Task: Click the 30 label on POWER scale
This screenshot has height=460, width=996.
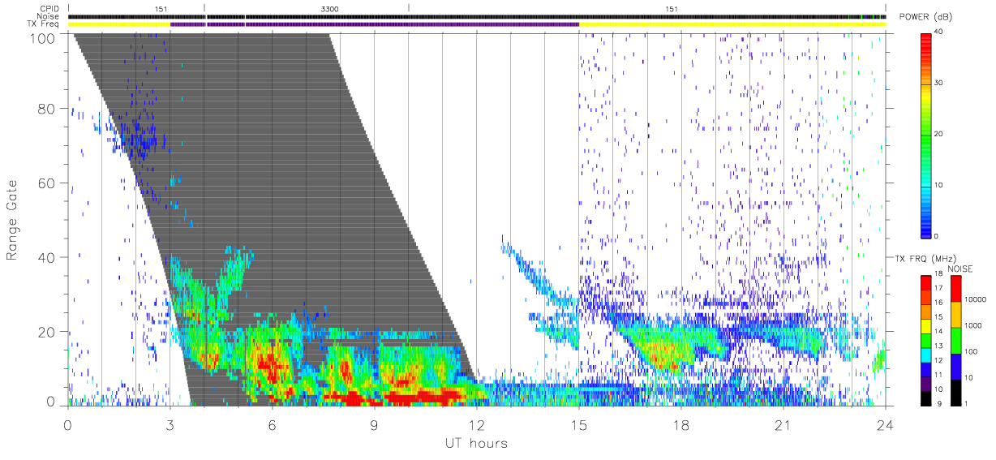Action: [x=939, y=83]
